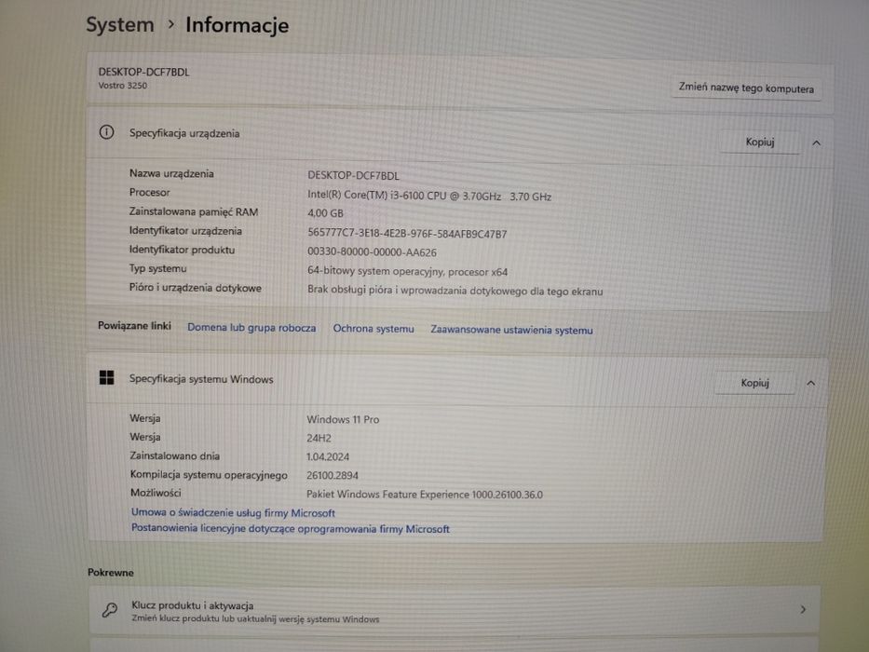Copy device specifications with top Kopiuj button
The height and width of the screenshot is (652, 869).
(759, 142)
